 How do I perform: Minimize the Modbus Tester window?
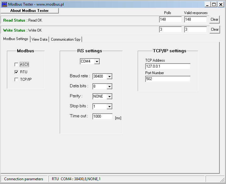click(207, 4)
